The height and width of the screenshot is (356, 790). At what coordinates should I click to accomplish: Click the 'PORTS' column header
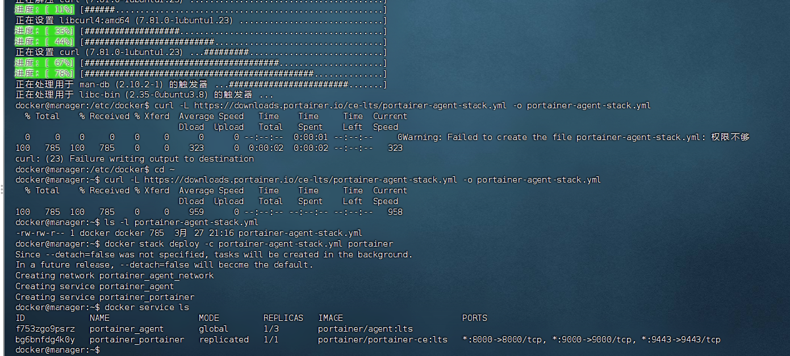(475, 318)
